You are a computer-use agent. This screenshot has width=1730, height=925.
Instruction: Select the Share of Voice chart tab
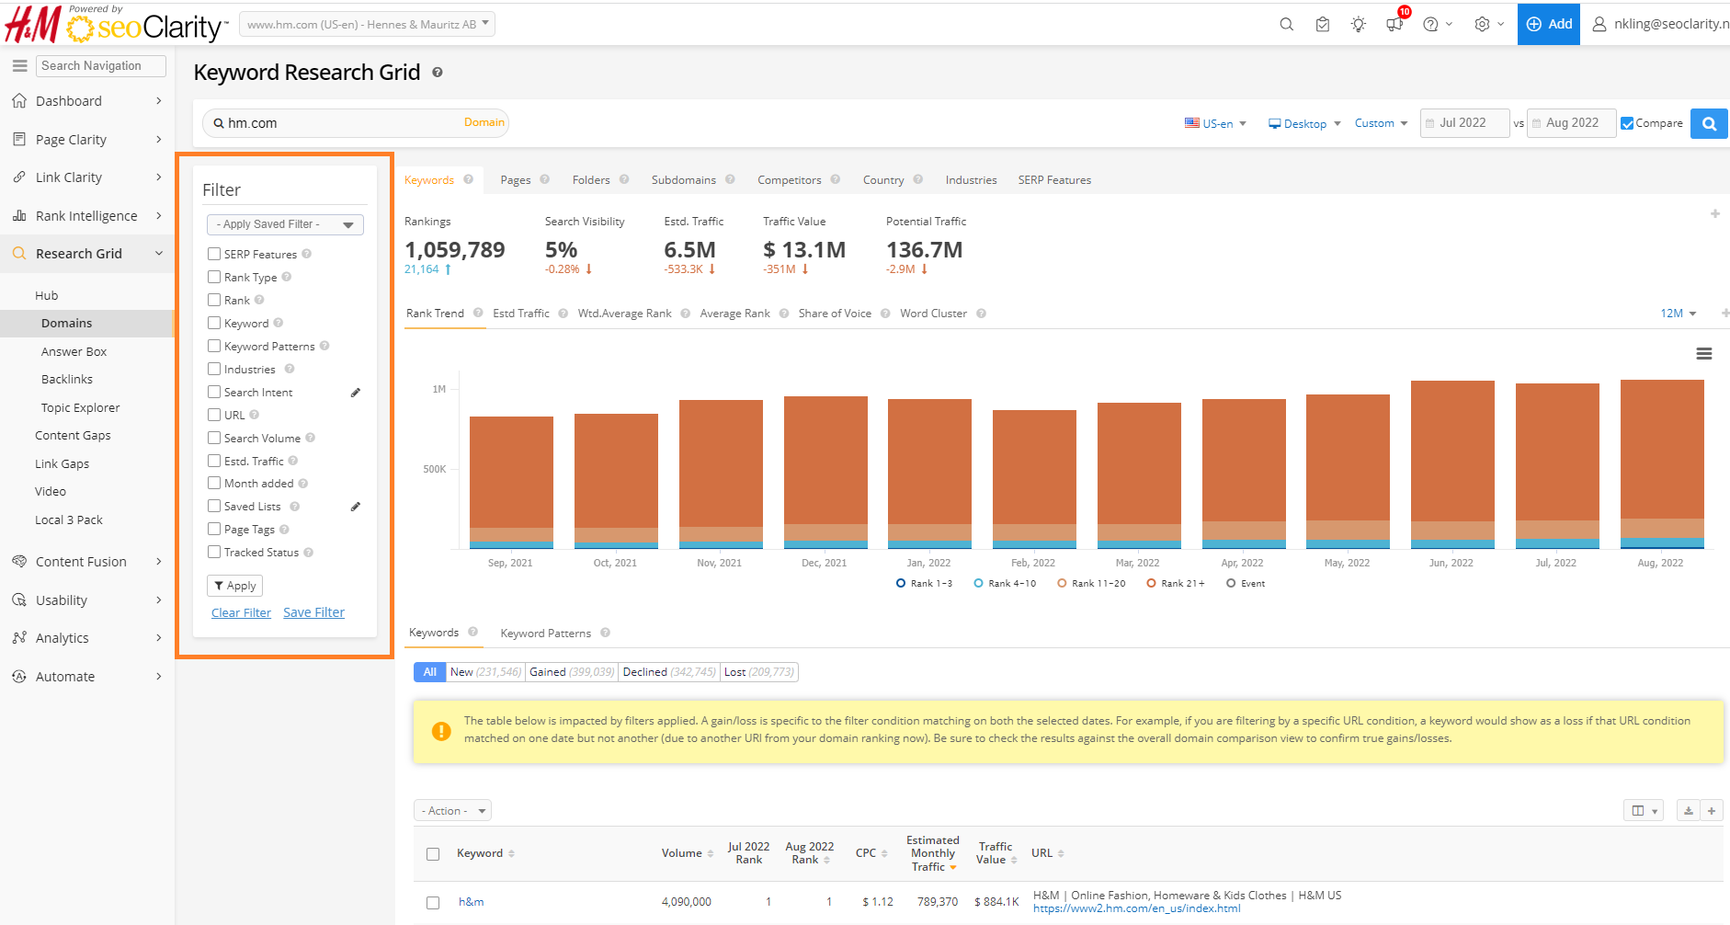(834, 314)
